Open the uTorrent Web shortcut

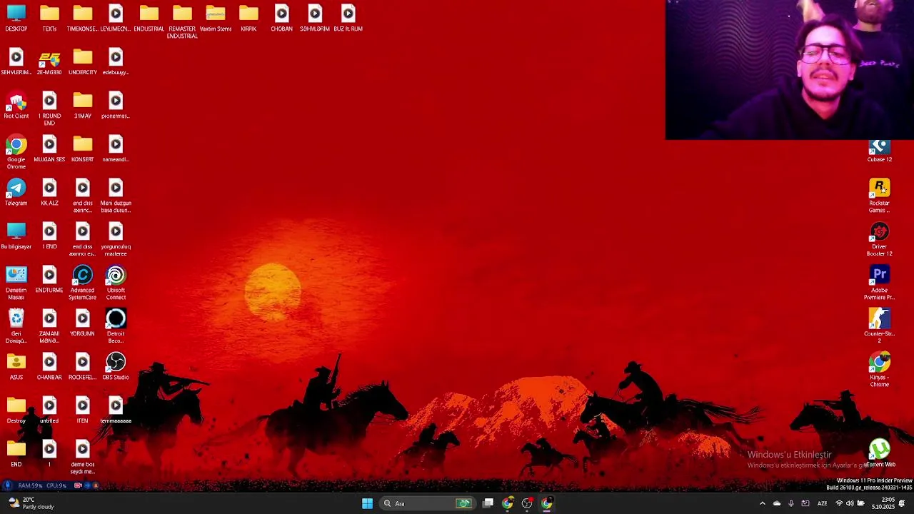coord(880,454)
